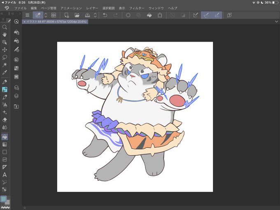Screen dimensions: 280x210
Task: Select the teal main color swatch
Action: coord(4,199)
